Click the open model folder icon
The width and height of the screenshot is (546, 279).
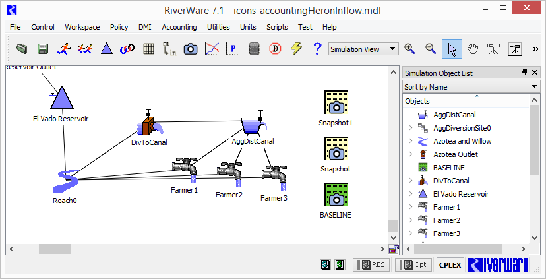tap(22, 49)
